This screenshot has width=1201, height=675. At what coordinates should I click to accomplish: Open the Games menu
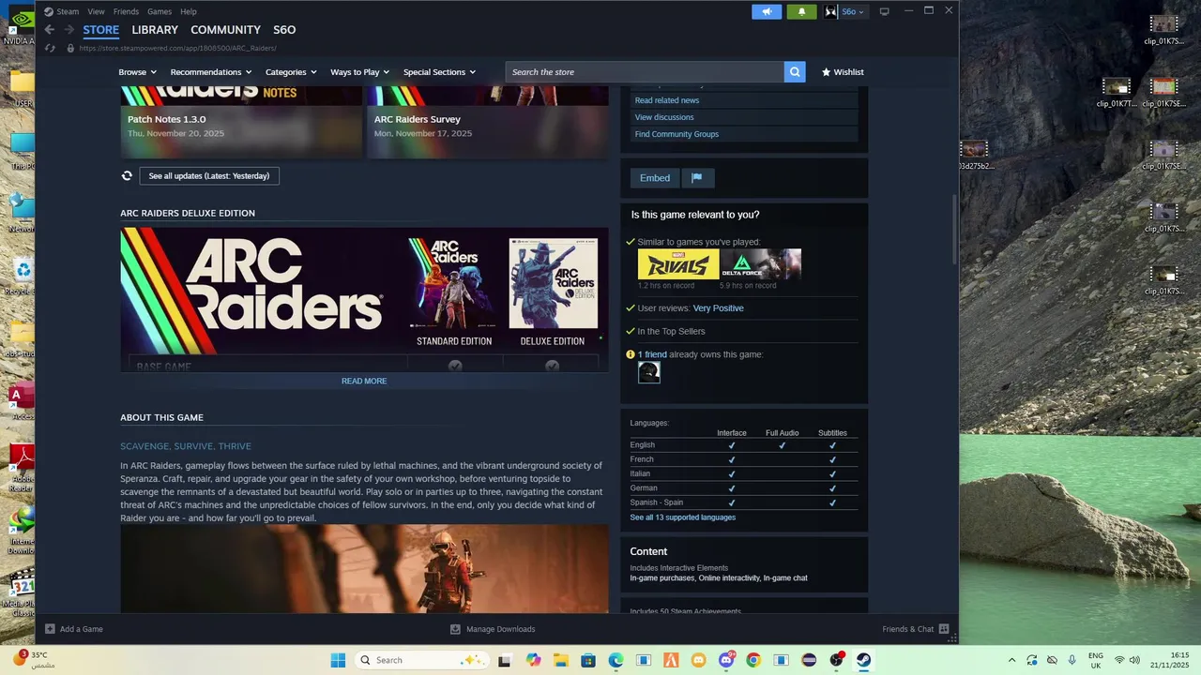pyautogui.click(x=160, y=11)
